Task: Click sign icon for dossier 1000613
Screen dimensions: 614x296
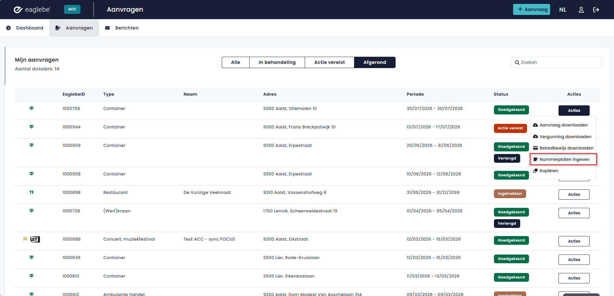Action: click(x=31, y=276)
